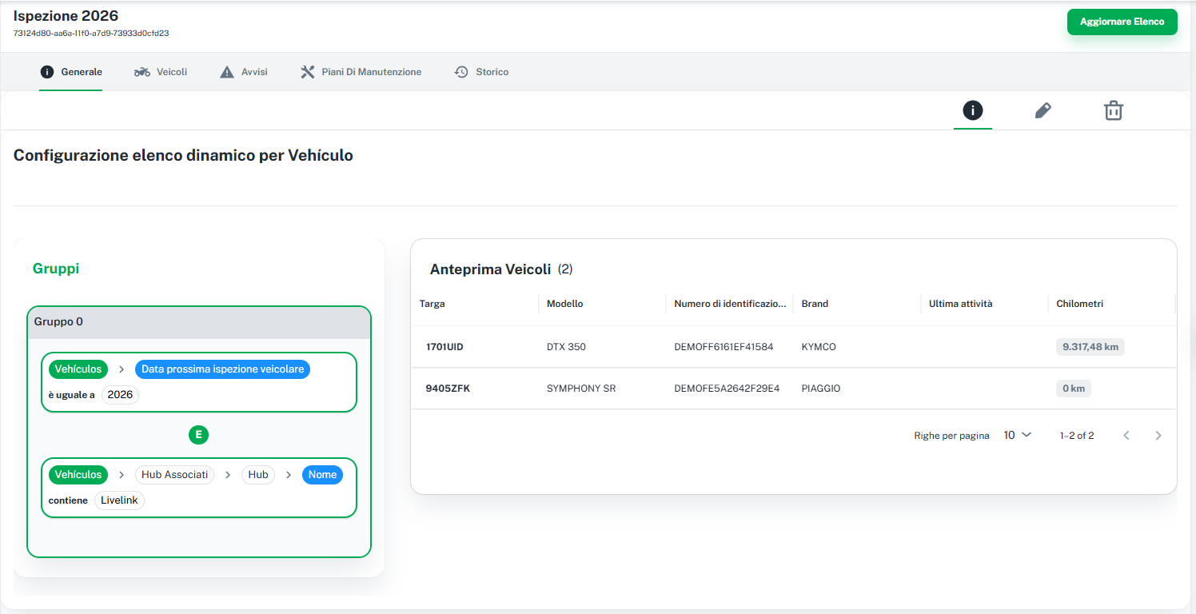Open the Veicoli tab
This screenshot has width=1196, height=614.
(161, 72)
